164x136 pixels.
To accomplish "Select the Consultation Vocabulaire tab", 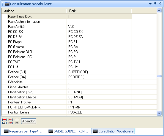I will (x=113, y=131).
